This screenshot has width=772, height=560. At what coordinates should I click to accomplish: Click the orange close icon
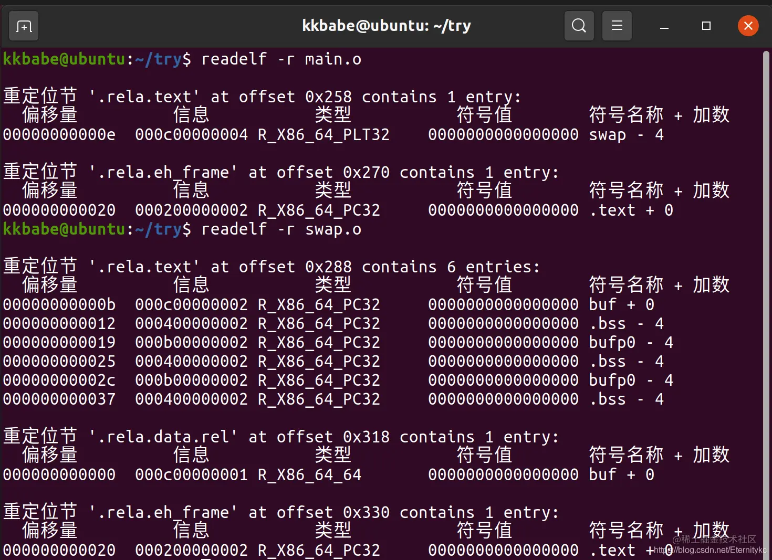coord(748,26)
